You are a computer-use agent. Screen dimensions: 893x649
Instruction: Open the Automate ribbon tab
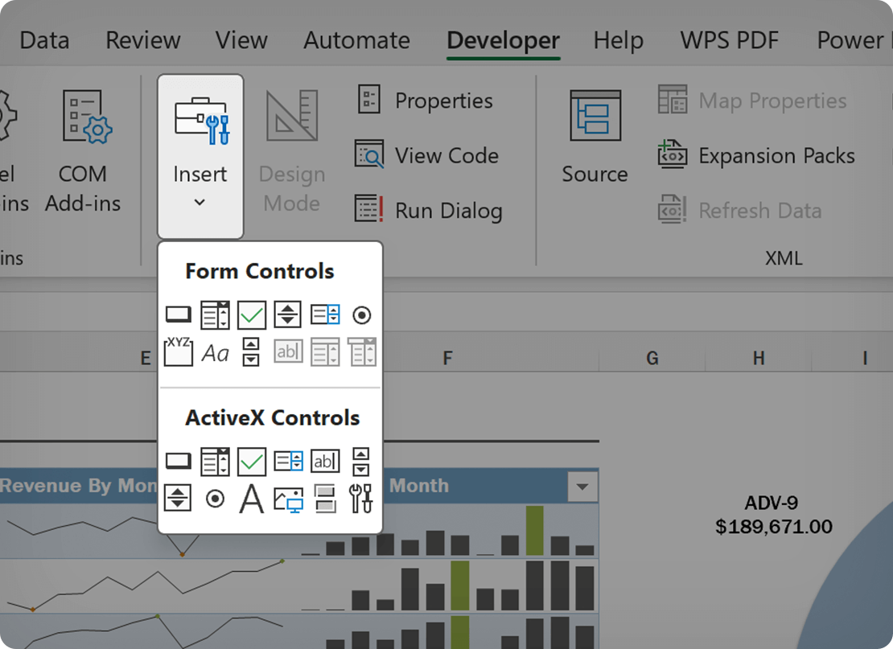[356, 40]
